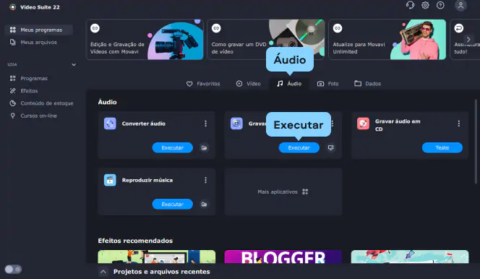Switch to the Vídeo tab
480x279 pixels.
(x=248, y=84)
